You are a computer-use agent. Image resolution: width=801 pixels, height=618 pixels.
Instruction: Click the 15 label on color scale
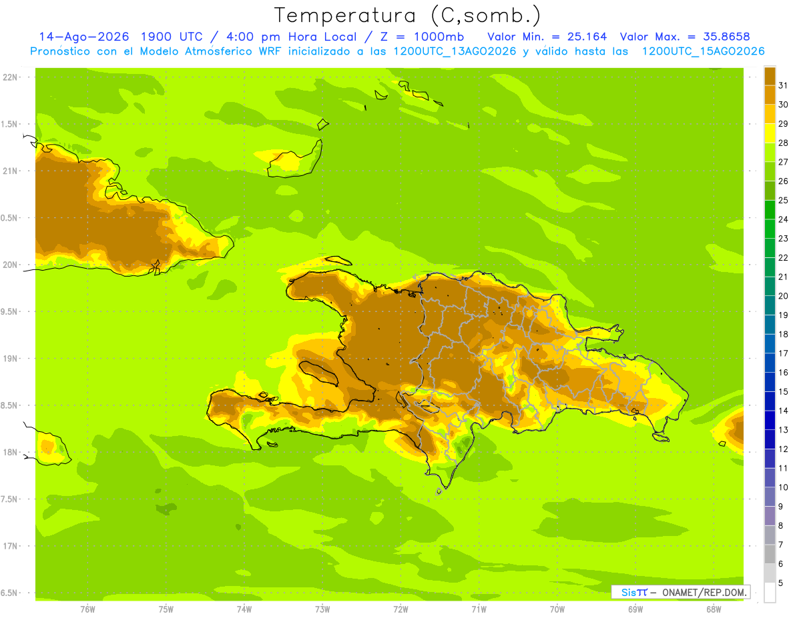783,391
